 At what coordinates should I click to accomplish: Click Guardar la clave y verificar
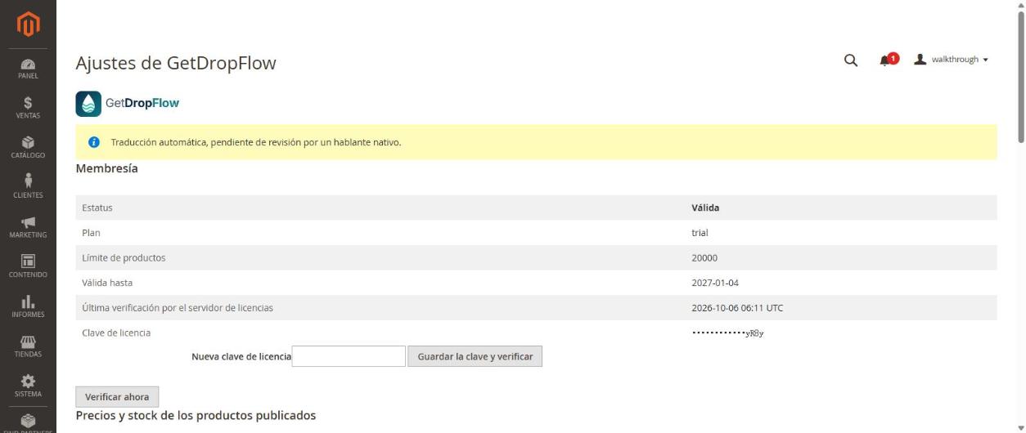tap(475, 356)
